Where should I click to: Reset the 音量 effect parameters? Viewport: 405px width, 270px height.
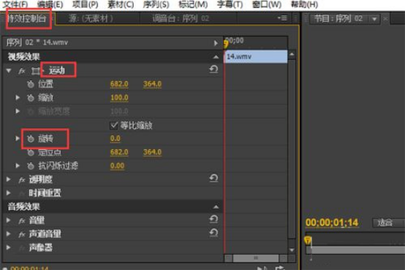pos(213,219)
